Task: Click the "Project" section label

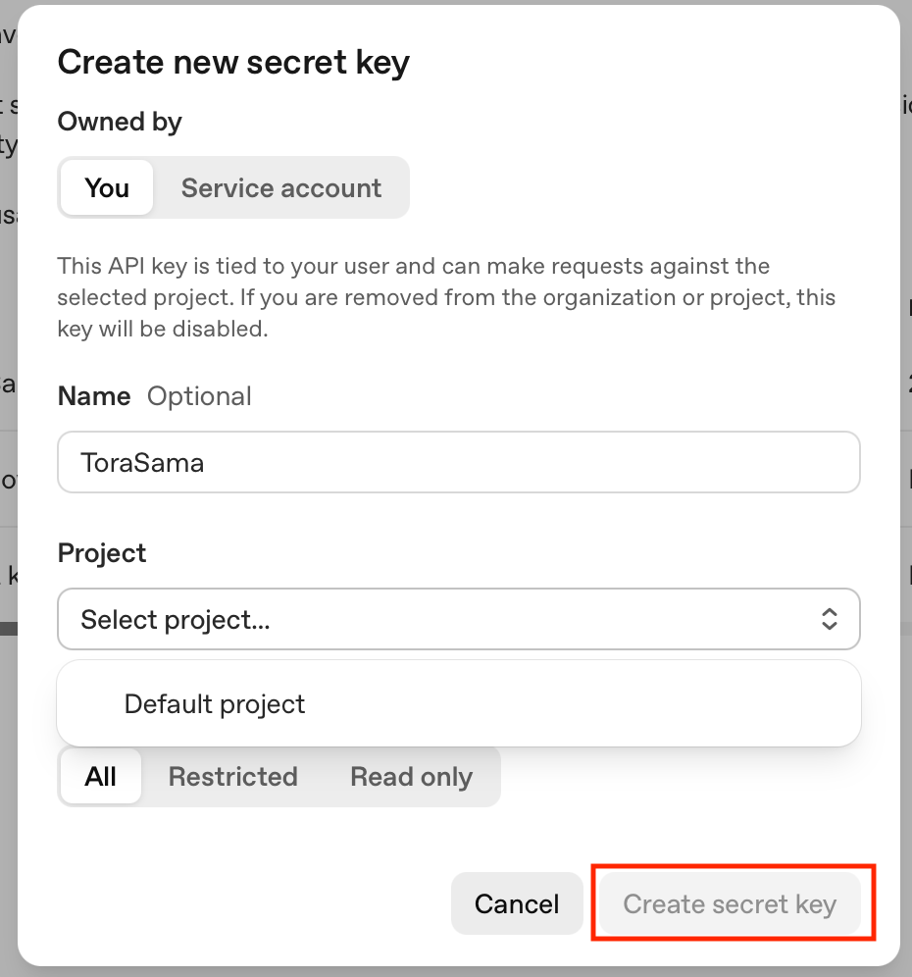Action: point(102,553)
